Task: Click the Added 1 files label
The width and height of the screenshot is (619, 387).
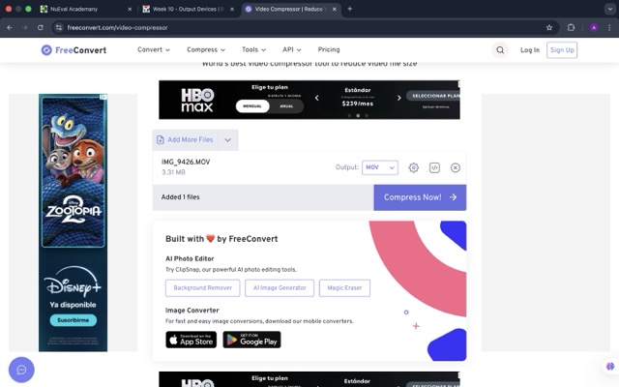Action: (x=181, y=197)
